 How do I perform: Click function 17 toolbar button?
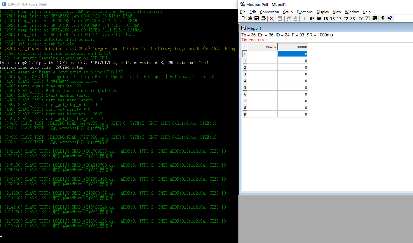[x=339, y=19]
